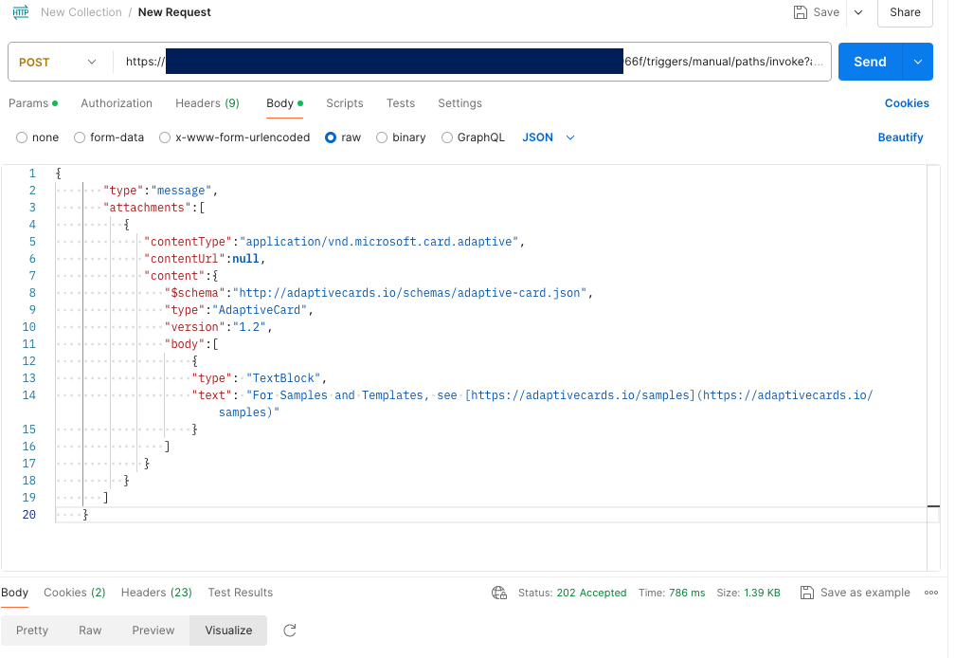
Task: Open the three-dot menu in the response bar
Action: point(929,593)
